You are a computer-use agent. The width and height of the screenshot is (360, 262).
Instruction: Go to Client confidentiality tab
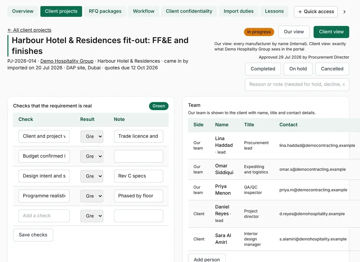189,11
